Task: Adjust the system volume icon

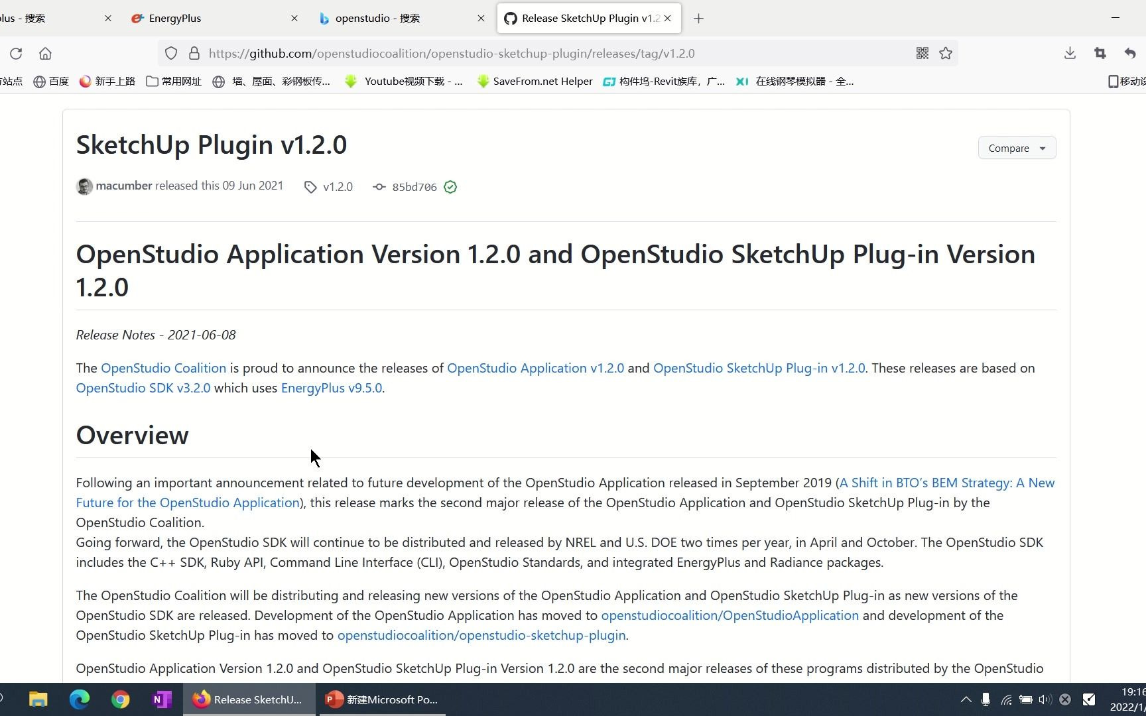Action: click(x=1044, y=699)
